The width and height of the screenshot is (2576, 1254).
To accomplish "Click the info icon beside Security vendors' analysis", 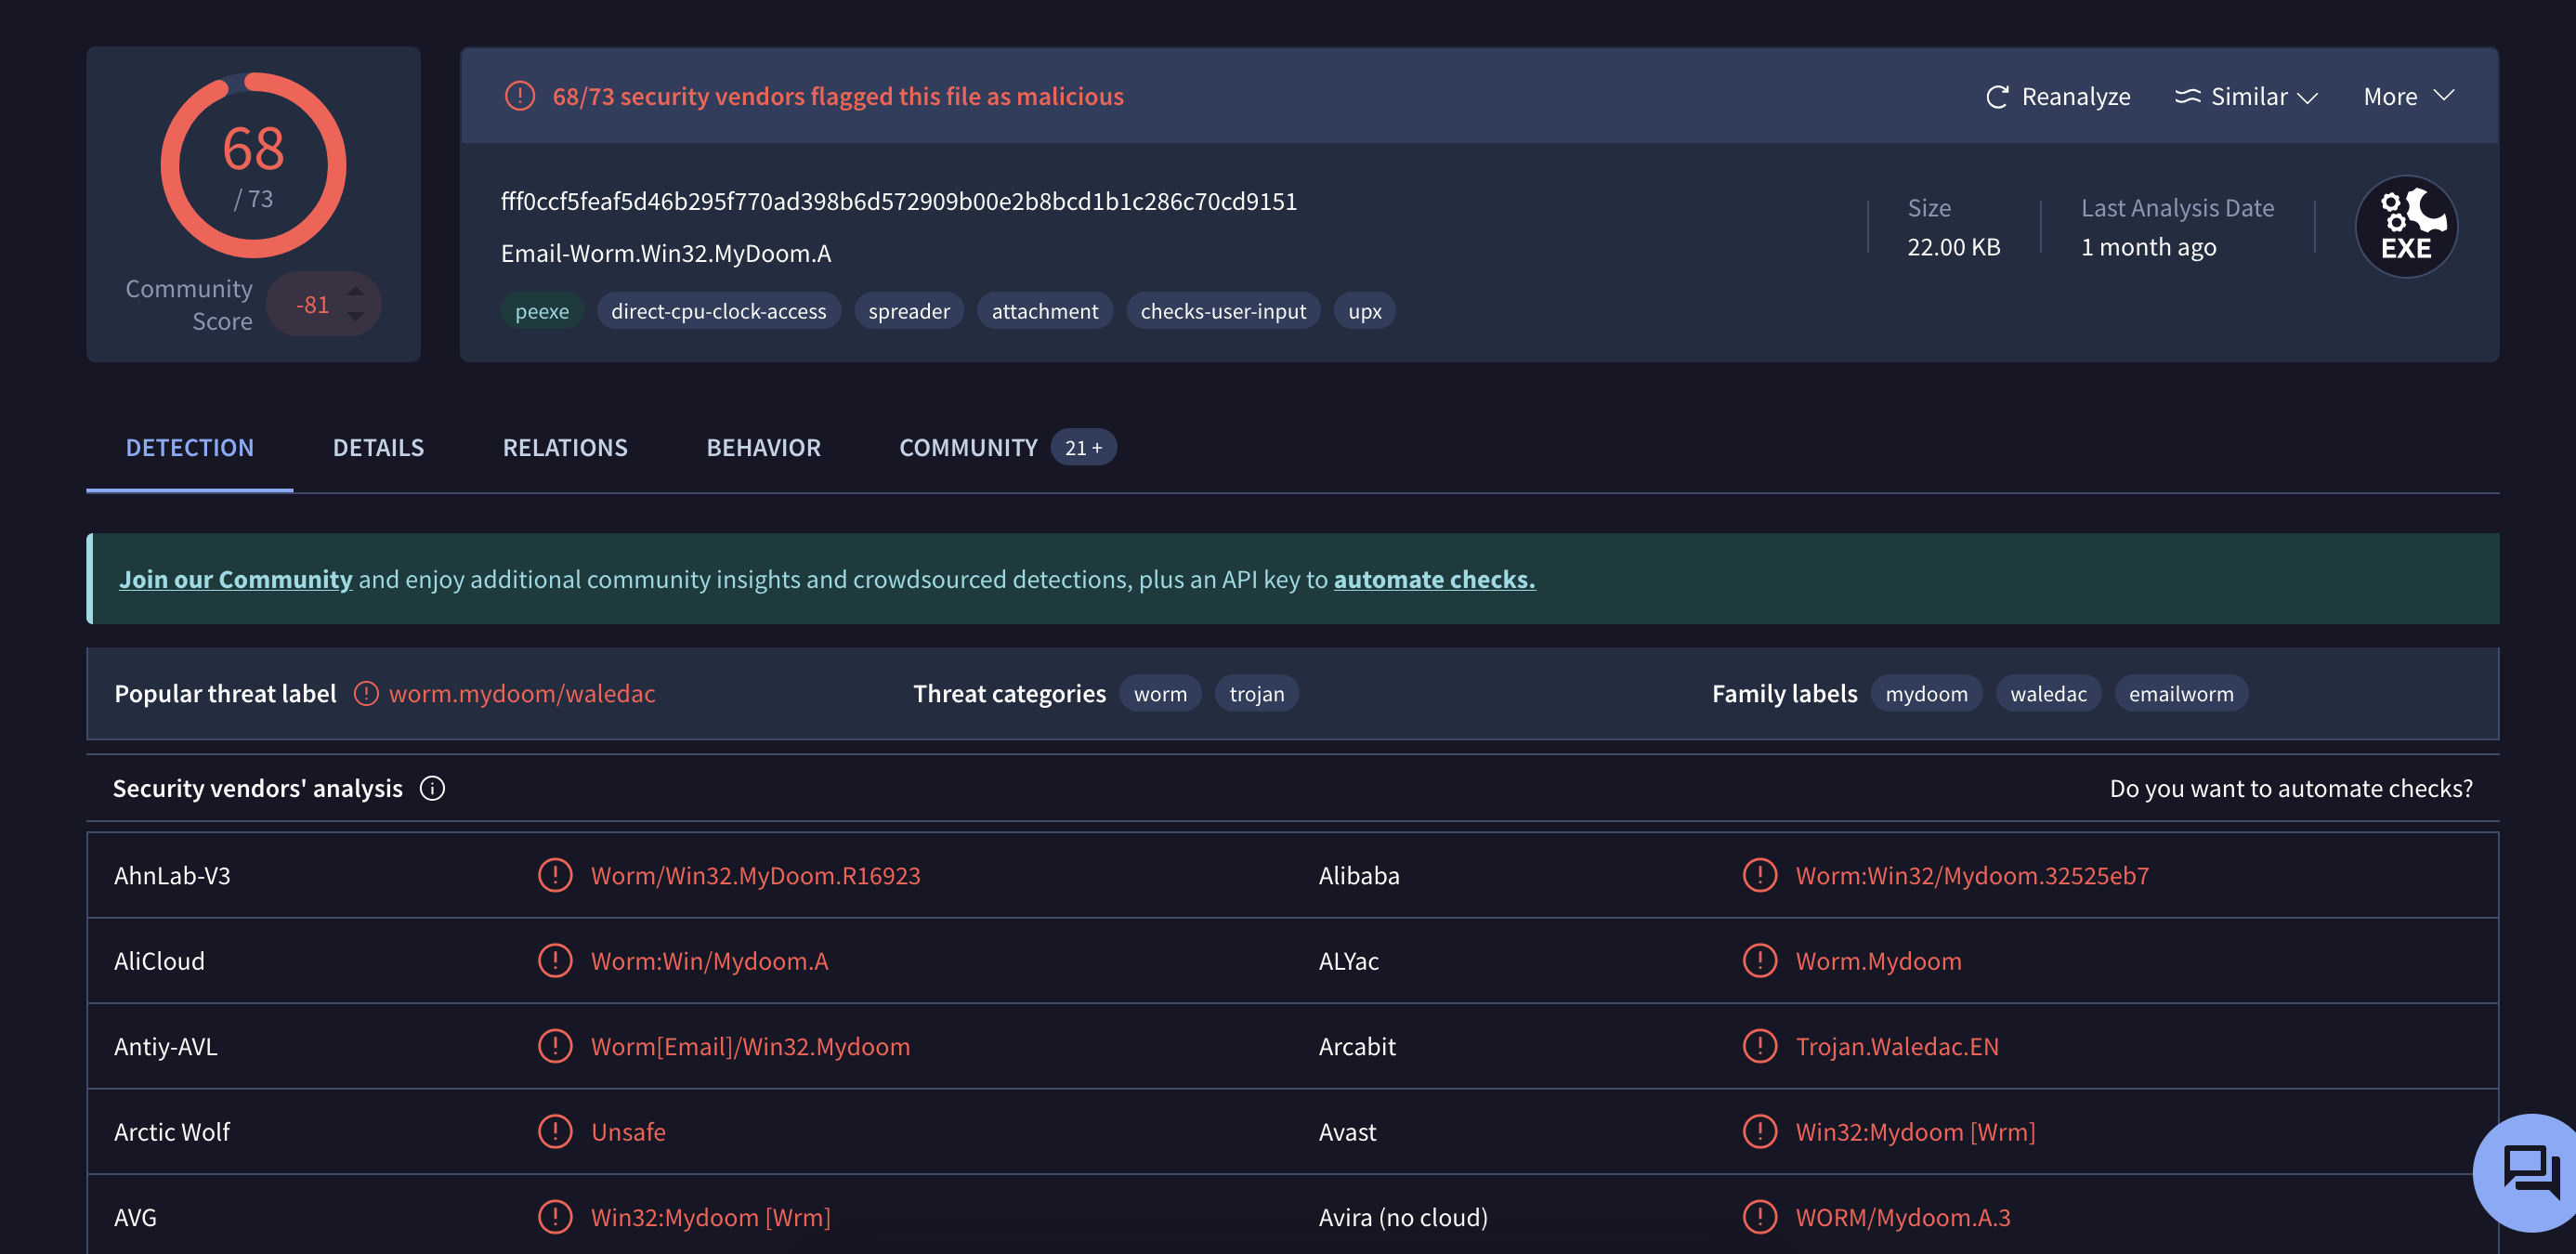I will 432,788.
